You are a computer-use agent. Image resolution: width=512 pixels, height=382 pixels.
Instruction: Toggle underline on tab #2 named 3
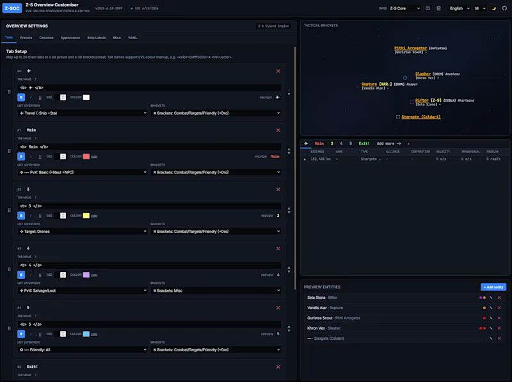point(40,216)
